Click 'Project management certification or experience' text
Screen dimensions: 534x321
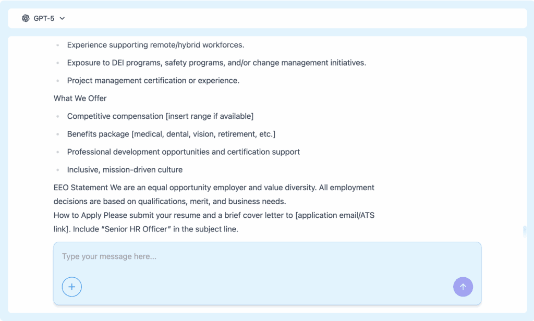tap(153, 80)
